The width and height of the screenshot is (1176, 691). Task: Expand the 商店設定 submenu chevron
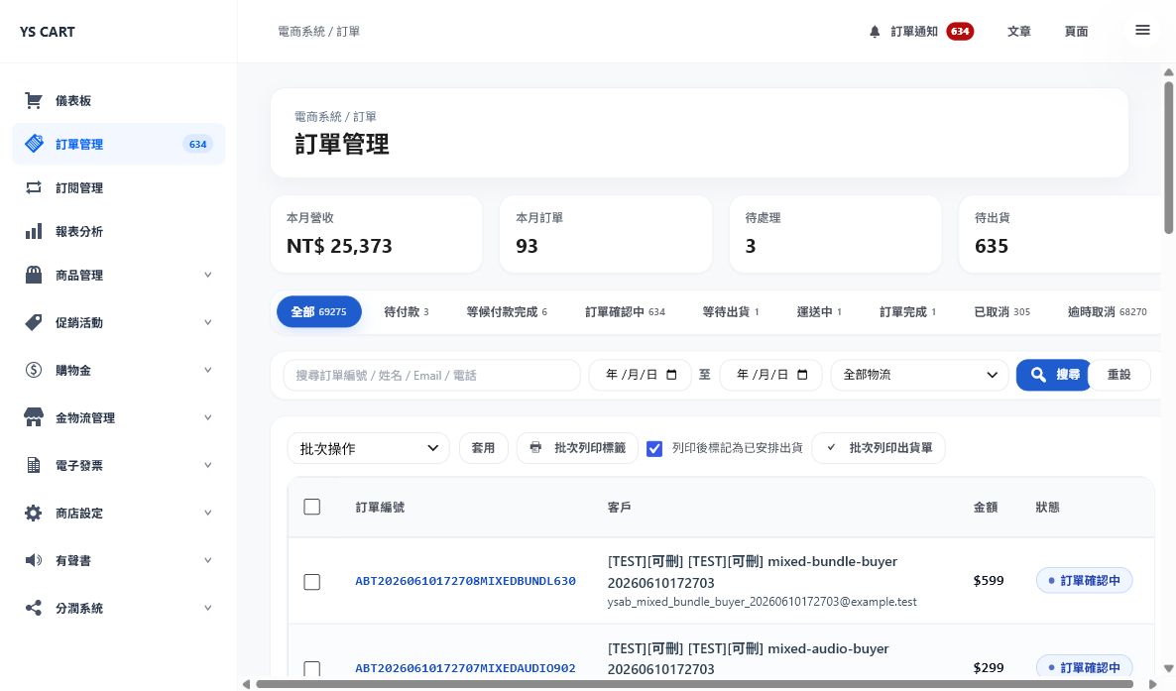208,513
